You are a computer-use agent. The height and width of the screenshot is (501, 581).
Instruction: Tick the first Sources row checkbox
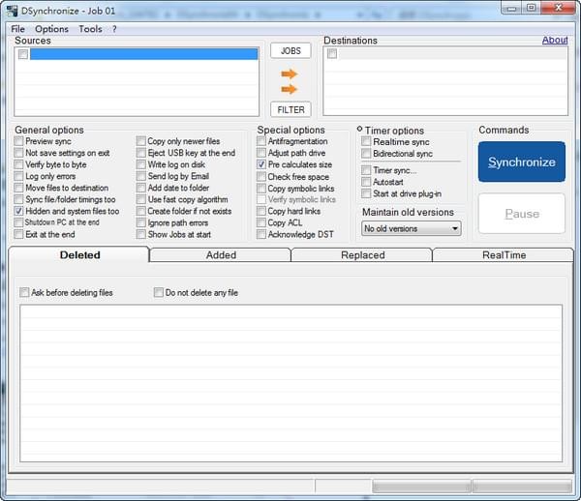pos(21,55)
